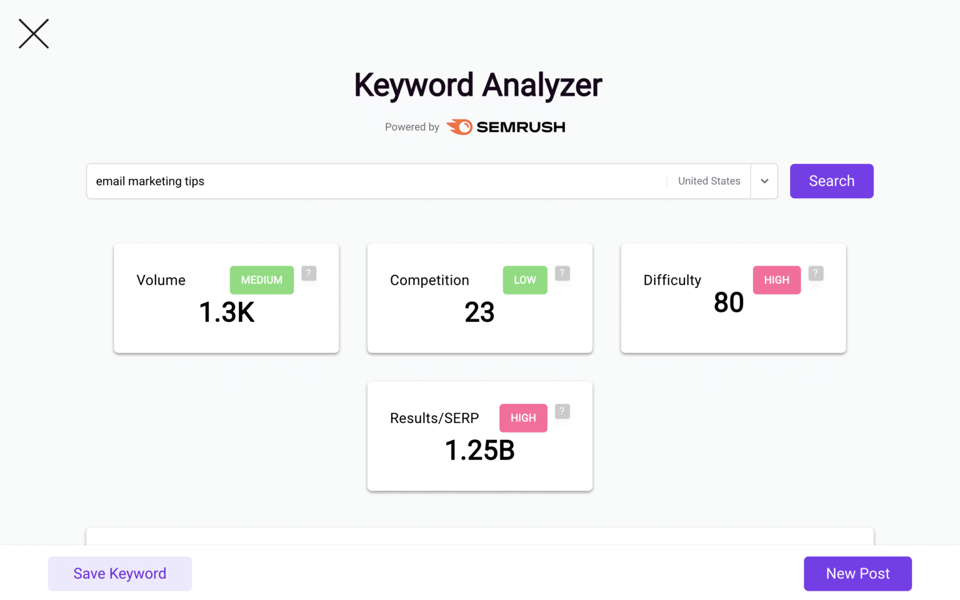Click the LOW badge on the Competition card
The image size is (960, 600).
[524, 280]
